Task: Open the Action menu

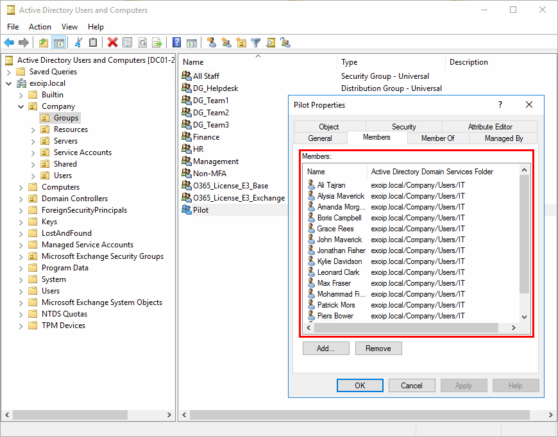Action: click(x=40, y=27)
